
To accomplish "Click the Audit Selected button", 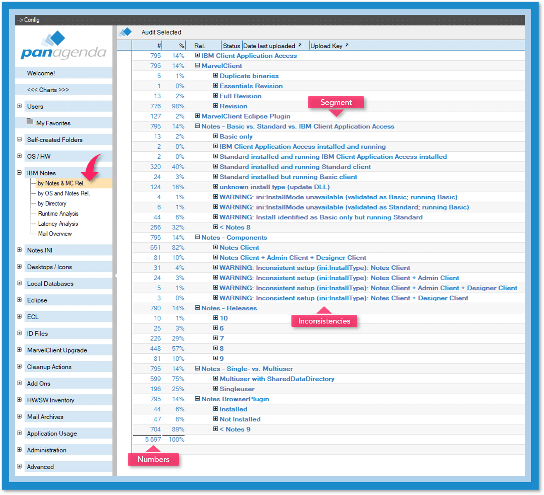I will pos(161,32).
